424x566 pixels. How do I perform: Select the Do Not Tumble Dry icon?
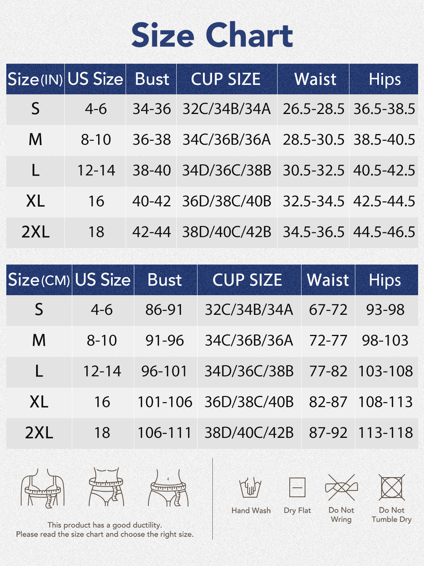tap(391, 487)
